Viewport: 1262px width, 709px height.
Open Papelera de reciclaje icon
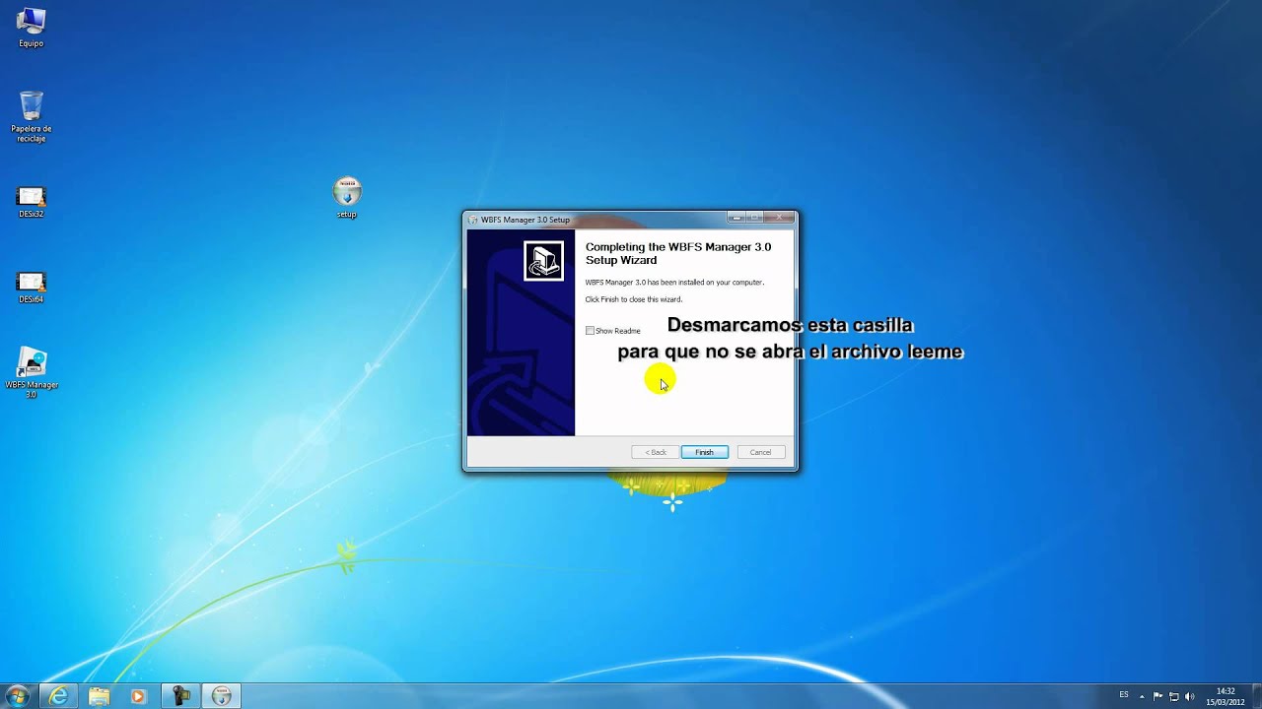click(32, 116)
